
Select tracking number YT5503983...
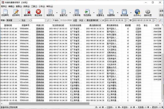point(25,35)
